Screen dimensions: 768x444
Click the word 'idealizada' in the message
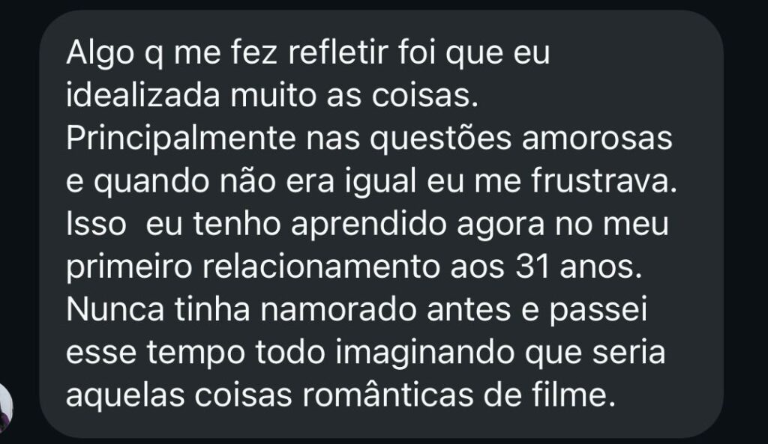(143, 95)
